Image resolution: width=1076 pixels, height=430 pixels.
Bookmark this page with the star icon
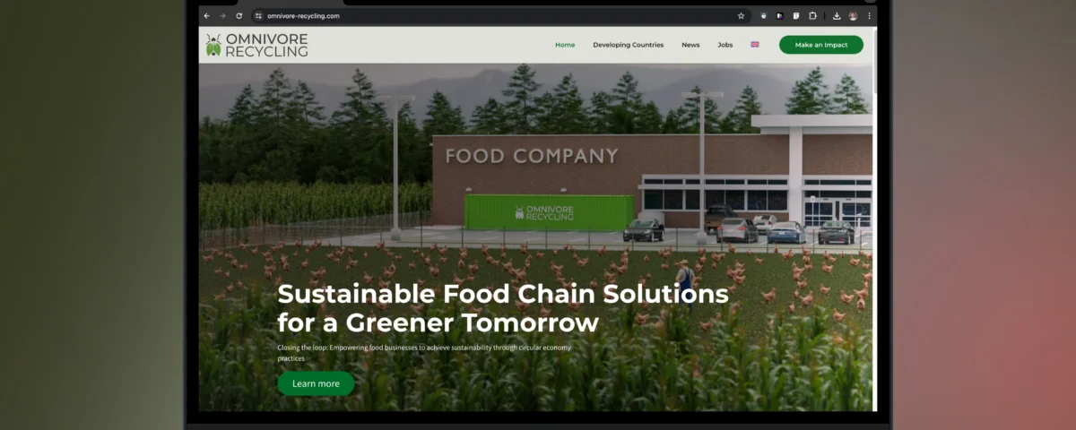tap(741, 15)
